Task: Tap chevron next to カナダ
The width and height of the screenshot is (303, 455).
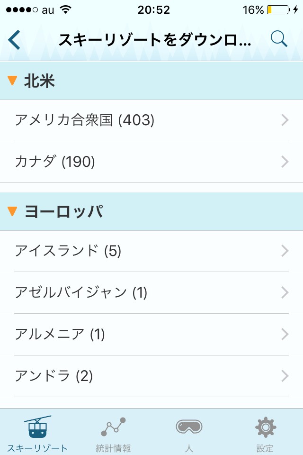Action: 285,162
